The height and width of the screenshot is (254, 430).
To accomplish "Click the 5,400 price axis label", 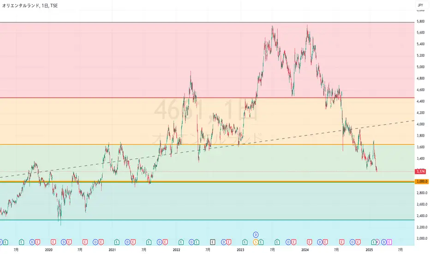I will 420,44.
